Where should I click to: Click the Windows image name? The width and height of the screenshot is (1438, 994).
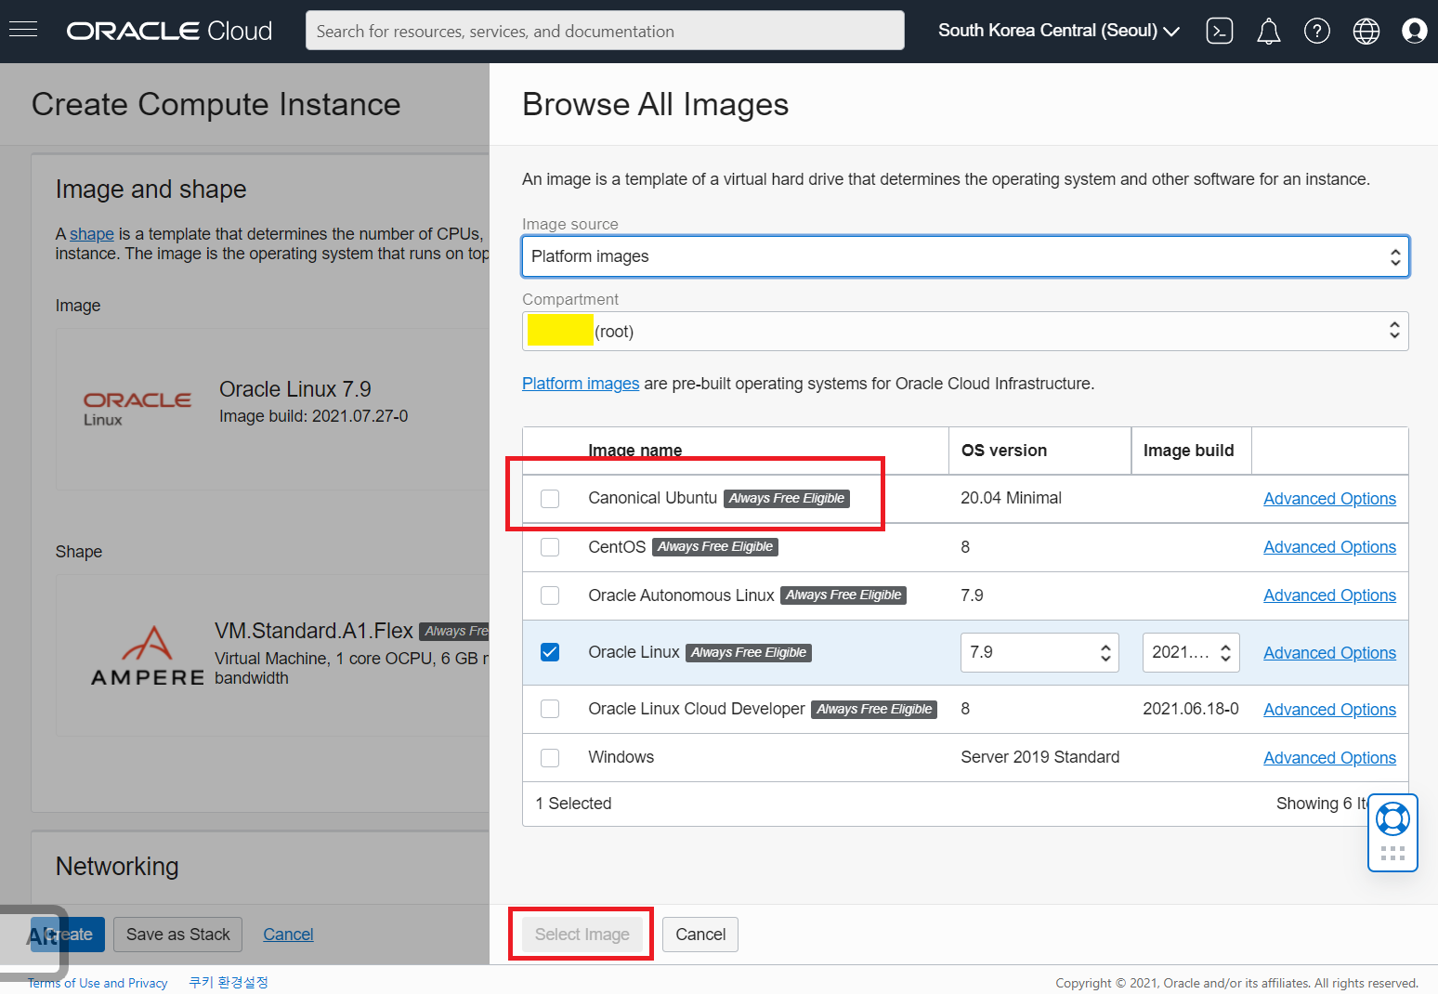tap(621, 757)
